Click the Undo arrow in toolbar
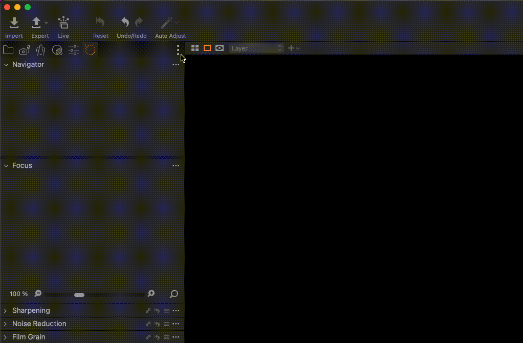The width and height of the screenshot is (523, 343). [x=125, y=22]
